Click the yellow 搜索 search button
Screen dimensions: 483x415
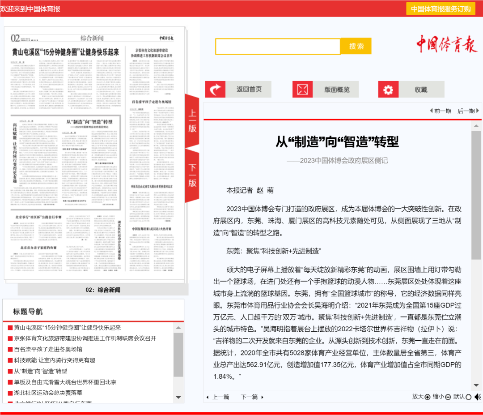pyautogui.click(x=356, y=46)
